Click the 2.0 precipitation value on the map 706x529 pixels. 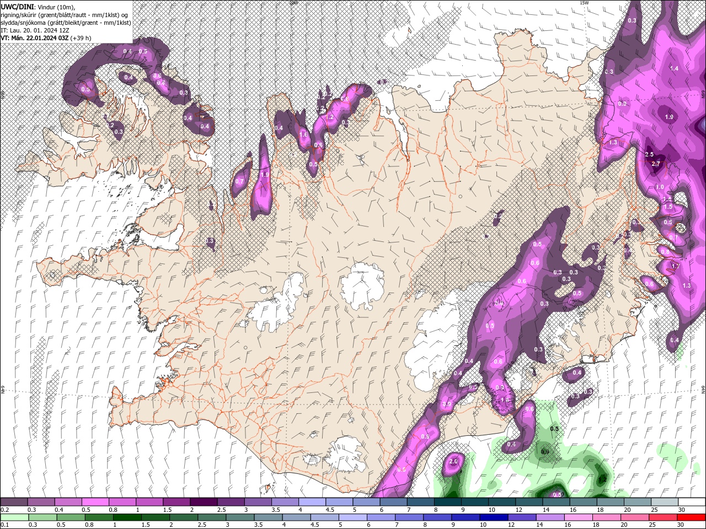click(454, 461)
